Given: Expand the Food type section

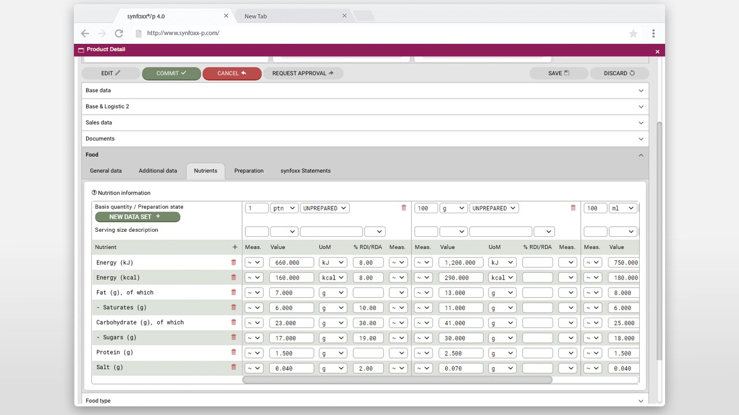Looking at the screenshot, I should point(365,401).
